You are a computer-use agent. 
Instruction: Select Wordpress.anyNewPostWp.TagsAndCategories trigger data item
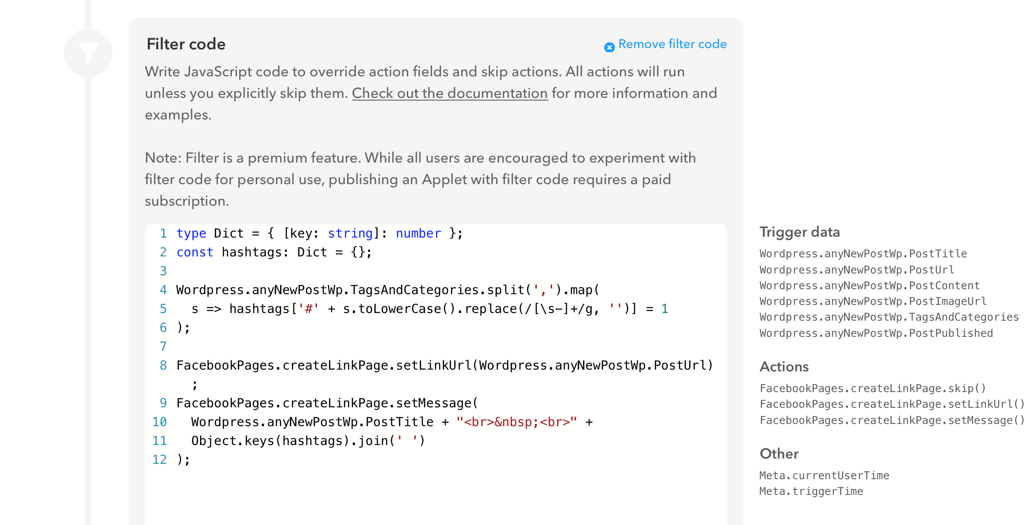coord(889,317)
